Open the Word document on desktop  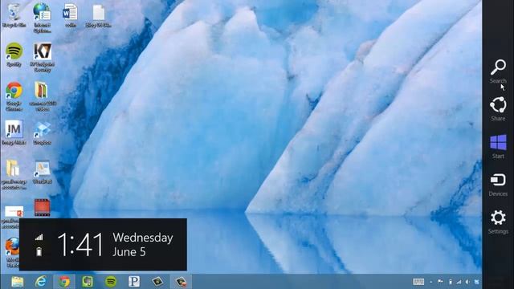coord(70,15)
